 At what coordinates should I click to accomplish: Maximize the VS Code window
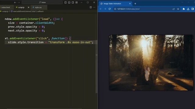88,2
